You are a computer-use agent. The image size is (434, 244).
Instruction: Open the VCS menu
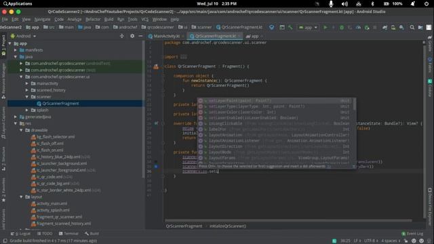pos(145,20)
